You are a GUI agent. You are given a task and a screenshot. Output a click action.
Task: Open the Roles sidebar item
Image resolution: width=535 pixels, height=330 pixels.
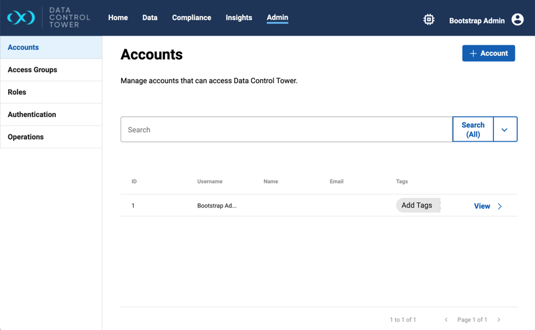[17, 92]
